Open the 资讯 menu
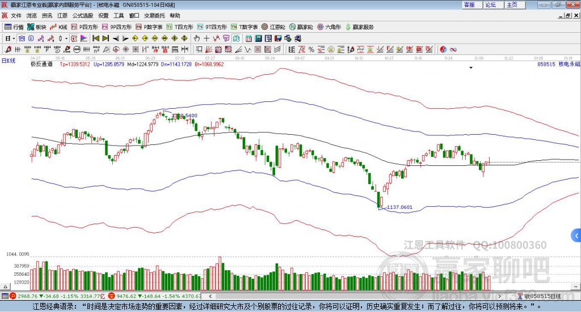 tap(47, 15)
